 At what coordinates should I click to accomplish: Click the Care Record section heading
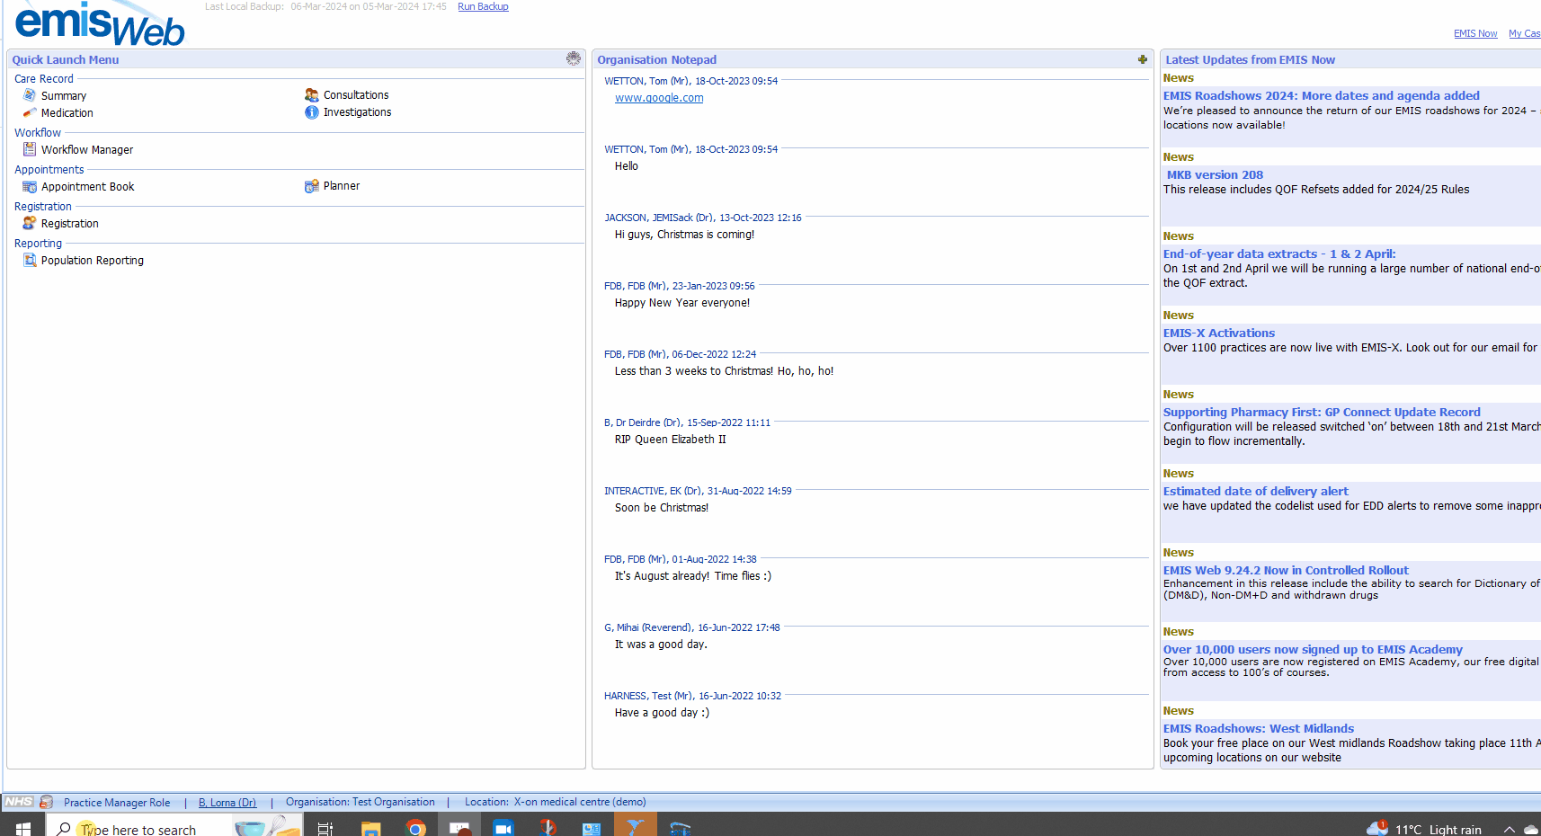coord(44,79)
